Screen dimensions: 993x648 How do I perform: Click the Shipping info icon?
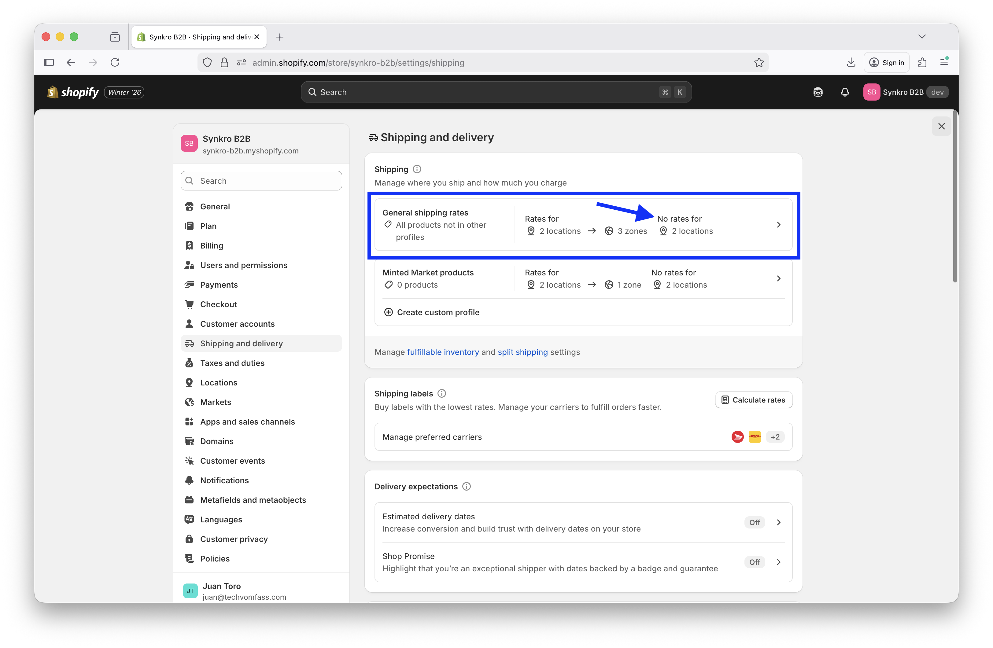(x=417, y=169)
